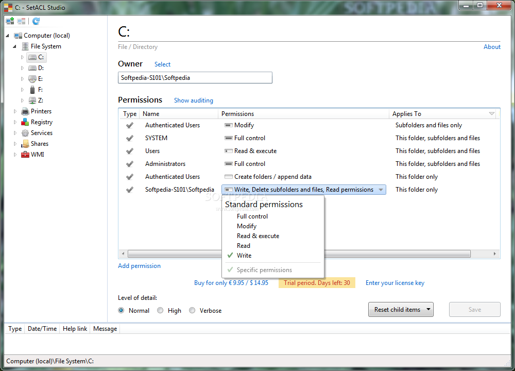
Task: Expand the Registry node
Action: (15, 122)
